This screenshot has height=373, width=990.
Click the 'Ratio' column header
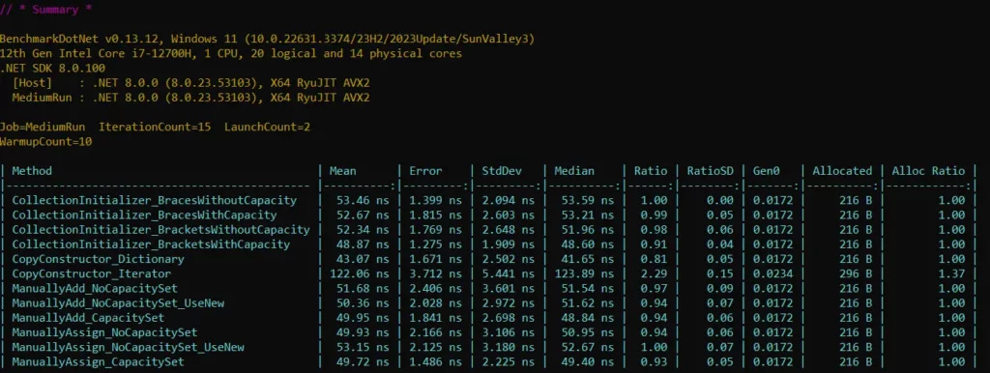651,171
